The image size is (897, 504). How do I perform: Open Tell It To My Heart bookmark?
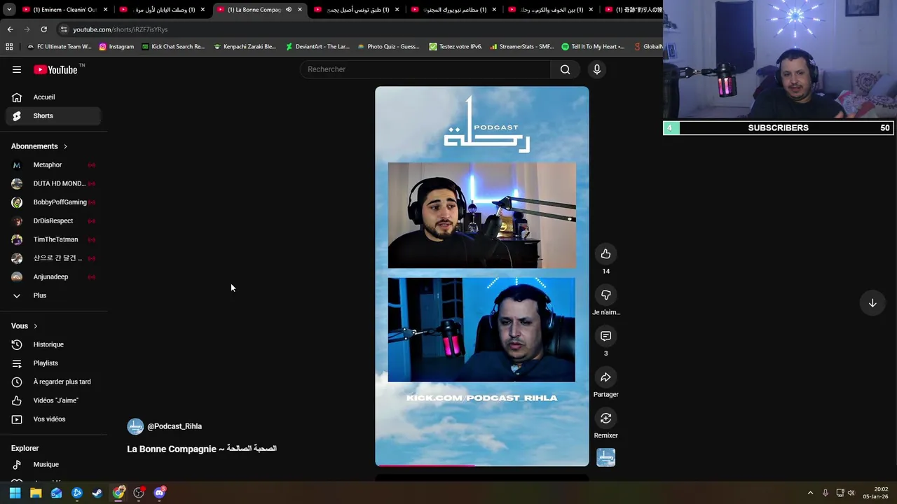tap(593, 47)
